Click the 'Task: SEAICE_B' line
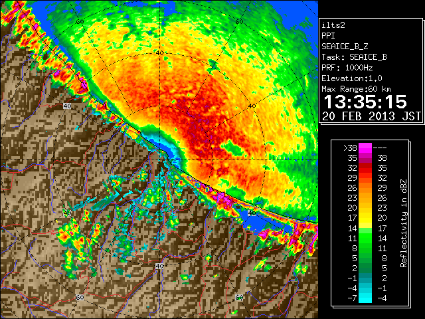The width and height of the screenshot is (425, 319). click(x=354, y=57)
